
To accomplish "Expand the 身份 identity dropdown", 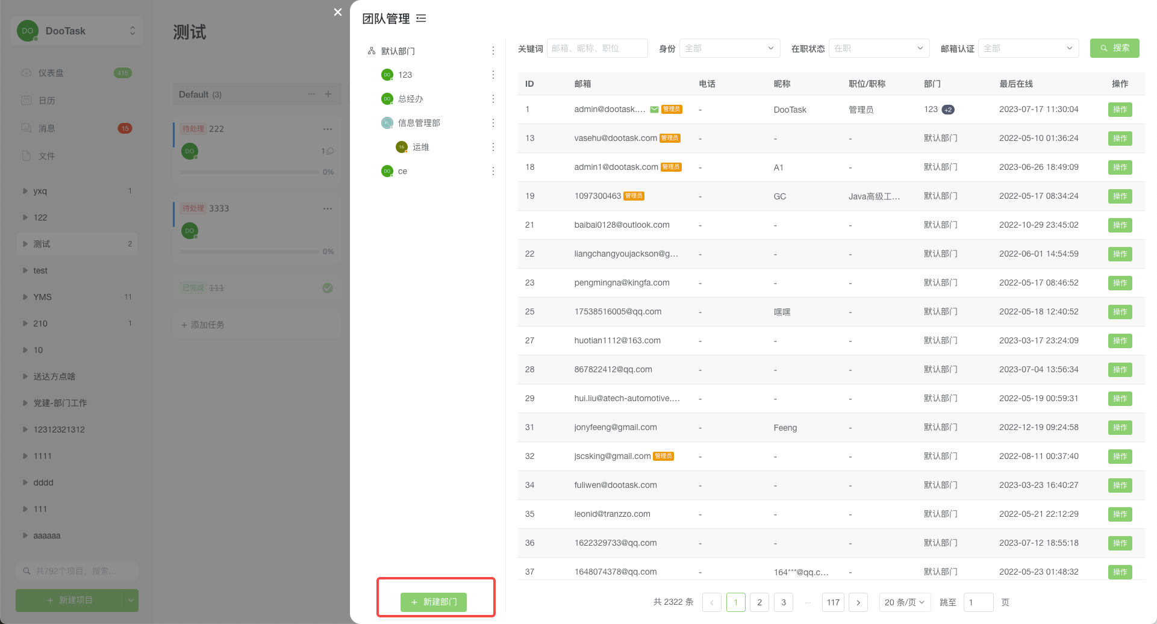I will click(729, 48).
